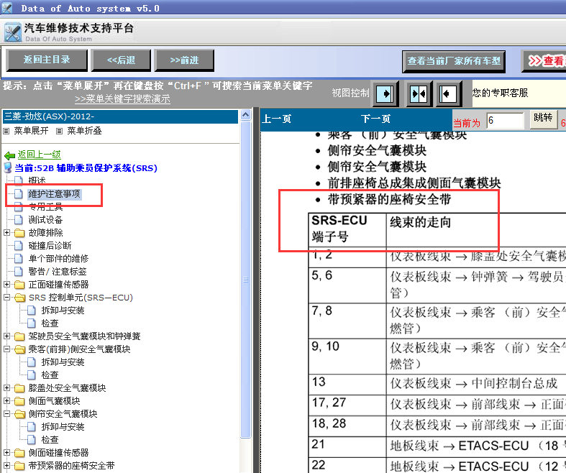Click the left panel scroll up arrow
This screenshot has width=566, height=473.
245,115
